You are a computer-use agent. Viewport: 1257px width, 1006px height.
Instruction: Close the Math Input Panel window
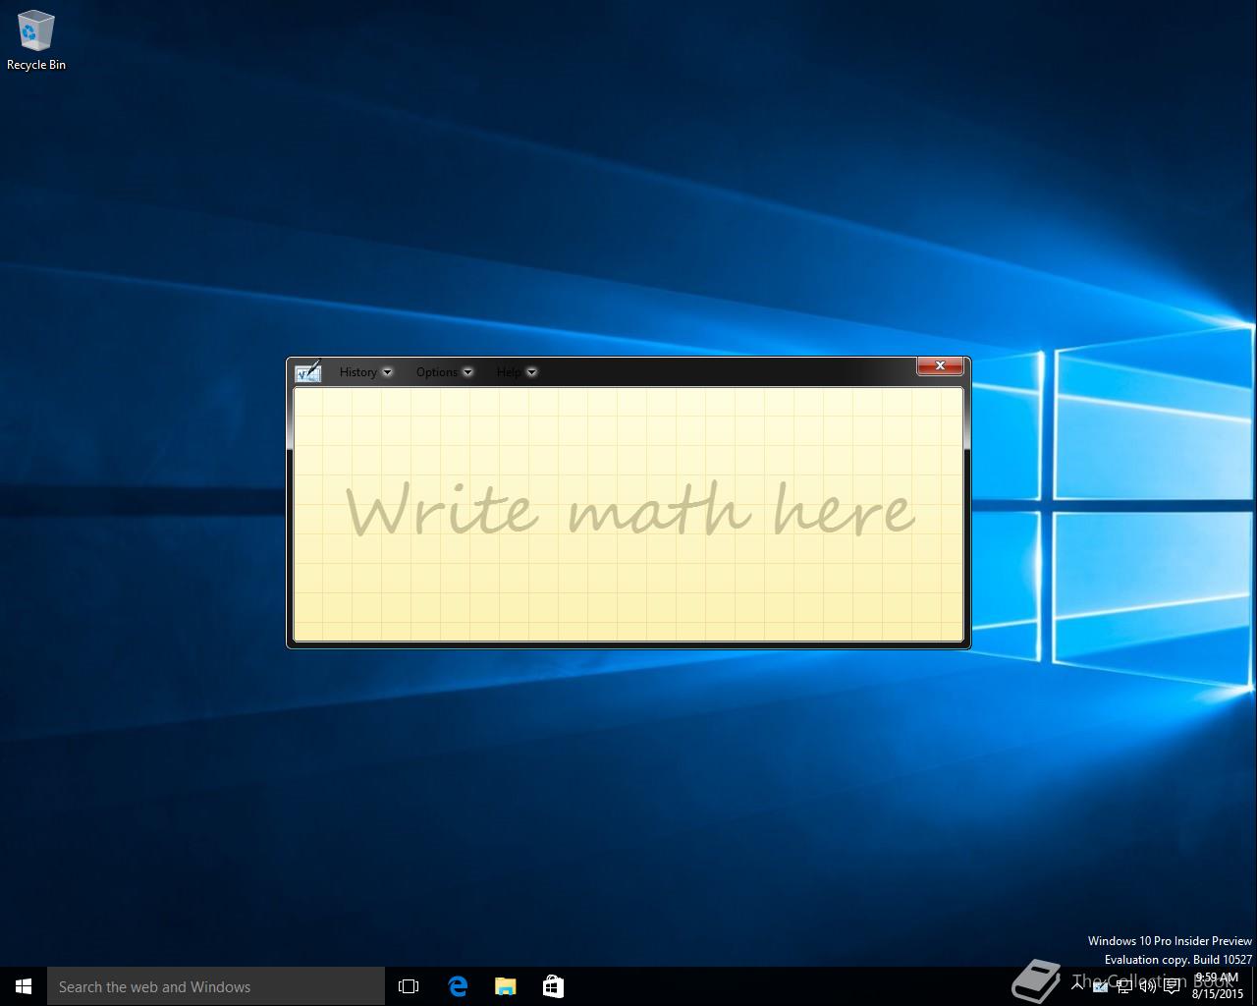[x=940, y=365]
